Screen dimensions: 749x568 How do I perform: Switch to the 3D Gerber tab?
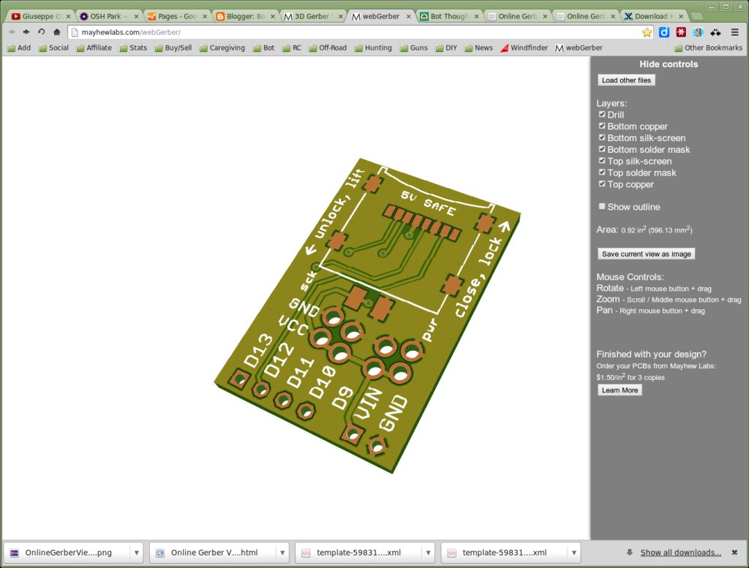coord(313,16)
